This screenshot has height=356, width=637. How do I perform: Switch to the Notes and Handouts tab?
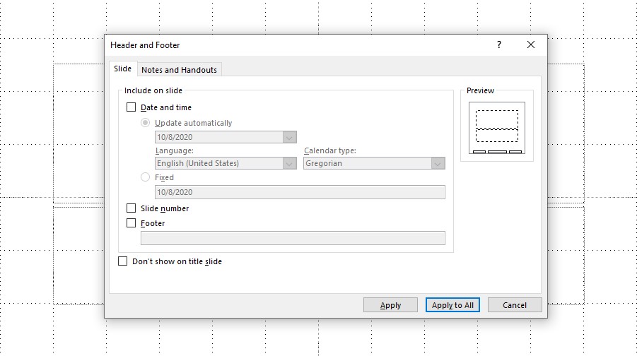pyautogui.click(x=179, y=70)
